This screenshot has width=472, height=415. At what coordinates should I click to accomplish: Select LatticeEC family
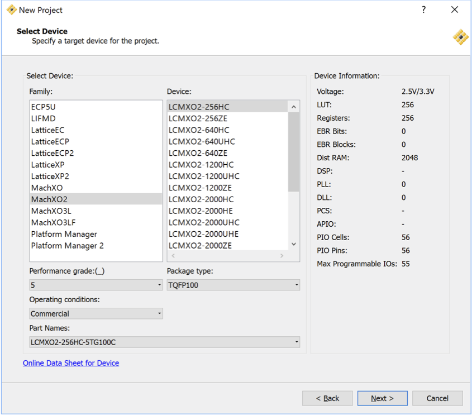pyautogui.click(x=96, y=130)
